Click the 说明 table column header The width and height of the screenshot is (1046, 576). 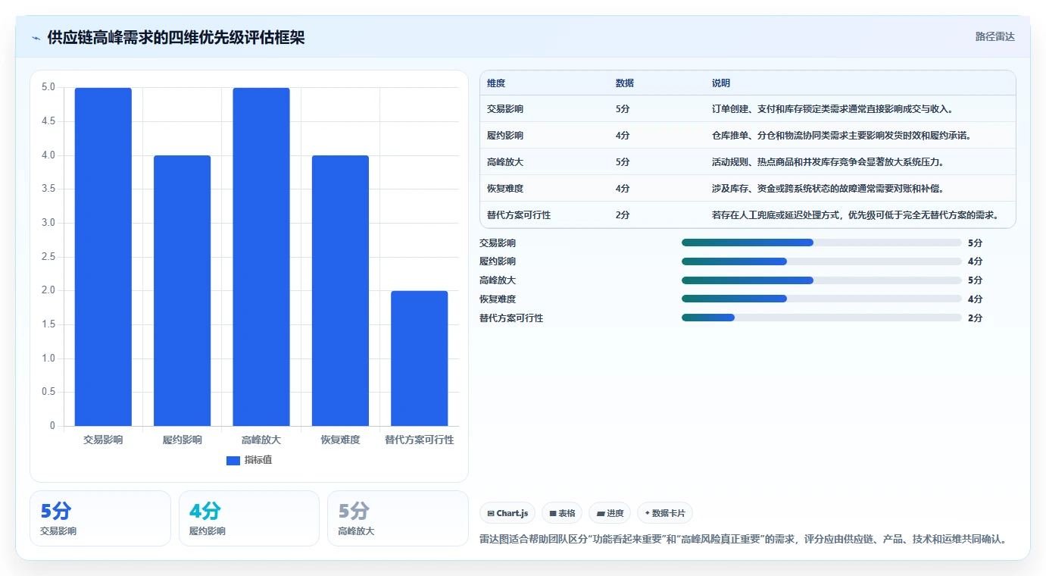point(721,83)
